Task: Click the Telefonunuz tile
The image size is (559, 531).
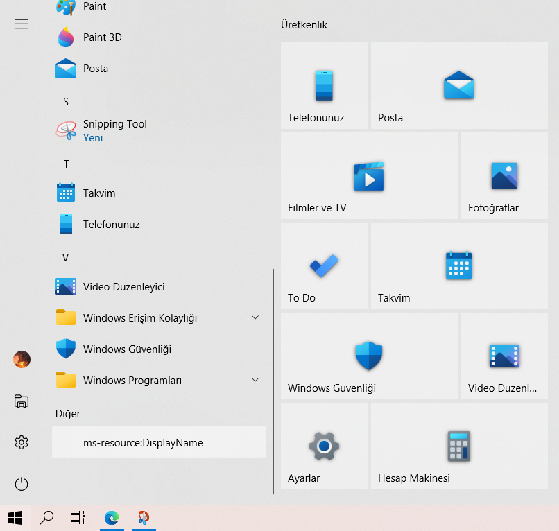Action: [x=324, y=85]
